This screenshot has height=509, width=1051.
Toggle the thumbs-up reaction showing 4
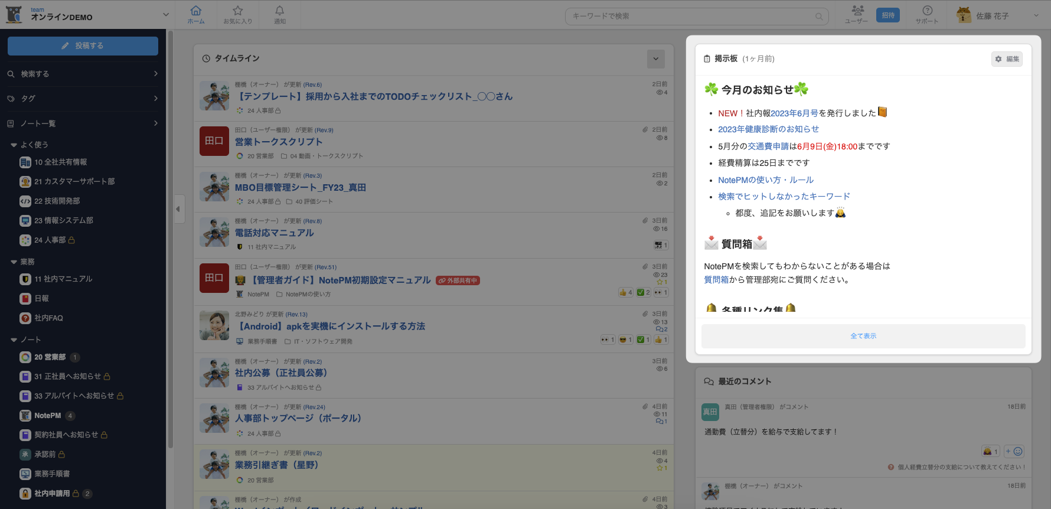pos(626,292)
